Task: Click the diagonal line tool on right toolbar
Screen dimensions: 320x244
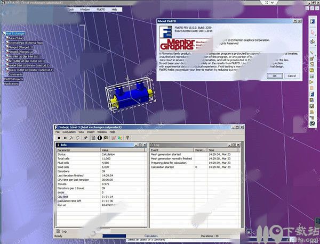Action: click(x=312, y=53)
